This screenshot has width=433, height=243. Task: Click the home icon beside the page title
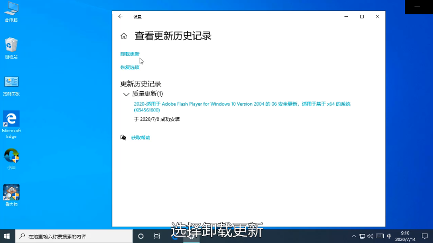pos(124,36)
